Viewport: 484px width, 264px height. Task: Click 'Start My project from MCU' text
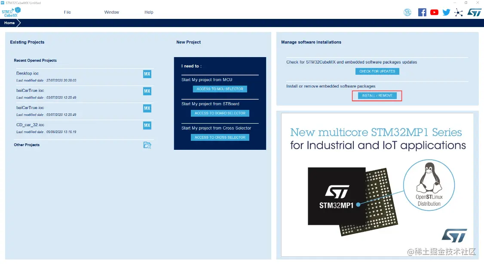pos(207,79)
